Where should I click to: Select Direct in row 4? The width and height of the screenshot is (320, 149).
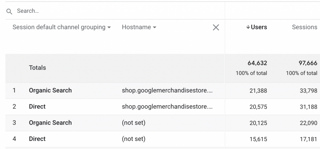[x=37, y=139]
